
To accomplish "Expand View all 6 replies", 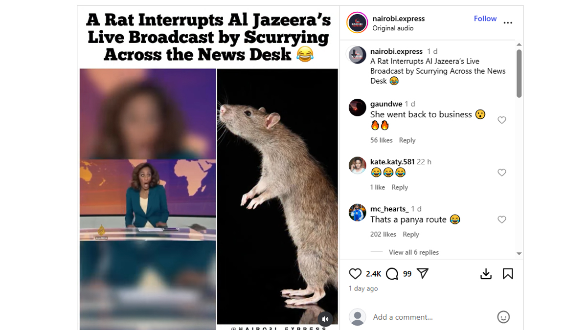I will (x=413, y=252).
